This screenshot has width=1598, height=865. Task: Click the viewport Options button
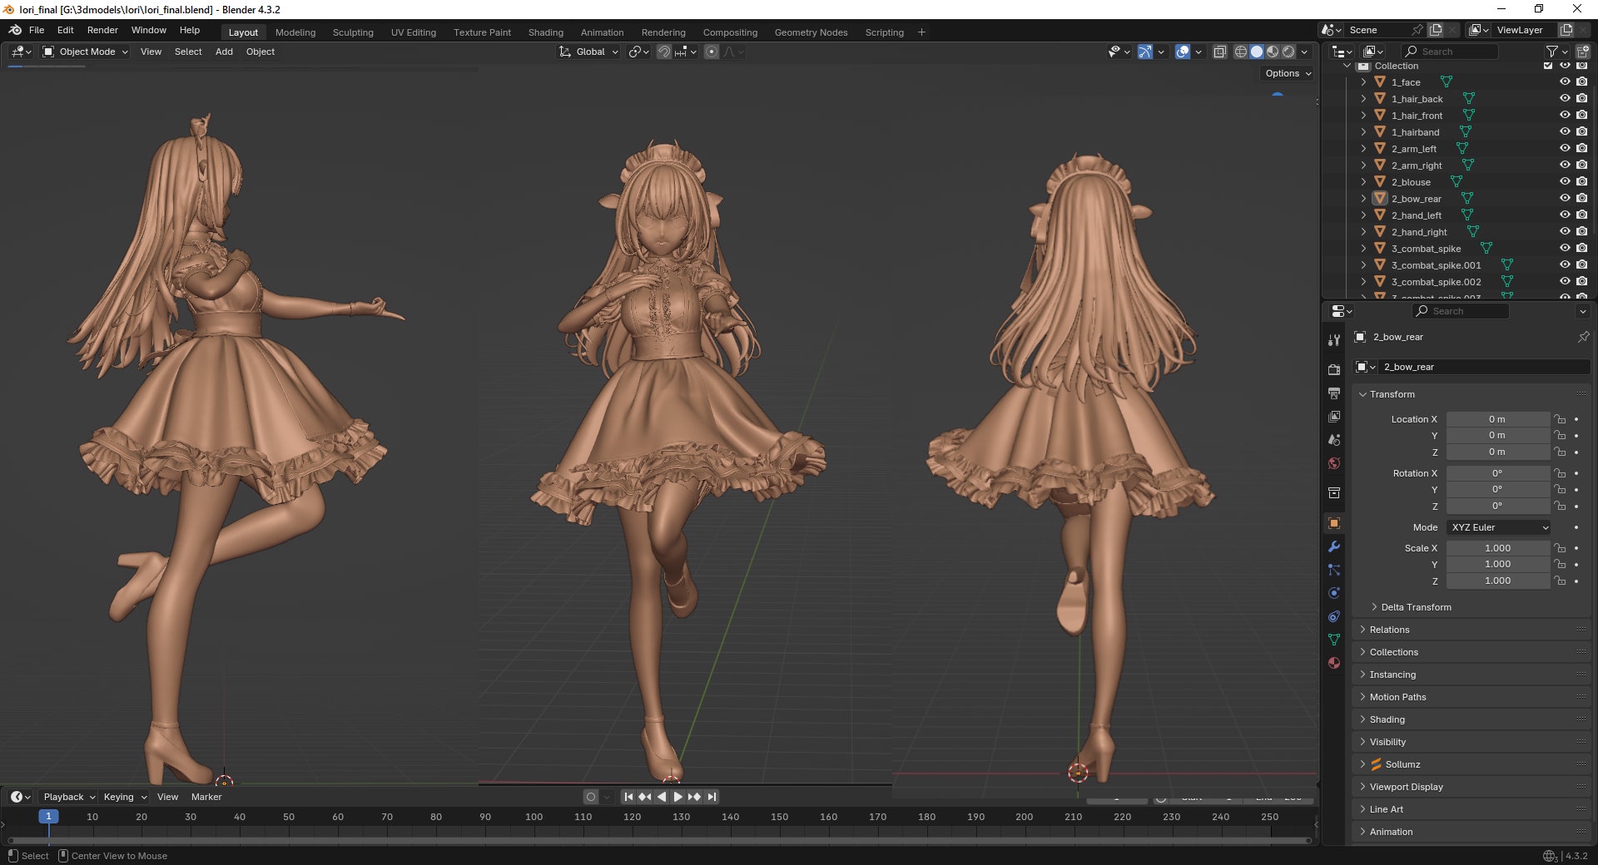pyautogui.click(x=1288, y=73)
